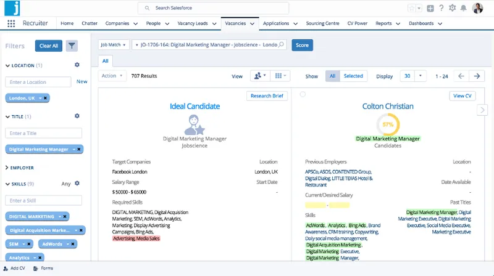Open Location filter settings gear
Screen dimensions: 494x276
click(77, 65)
